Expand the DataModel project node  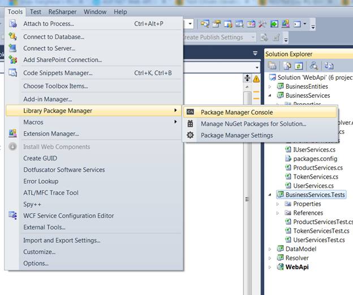pyautogui.click(x=270, y=249)
